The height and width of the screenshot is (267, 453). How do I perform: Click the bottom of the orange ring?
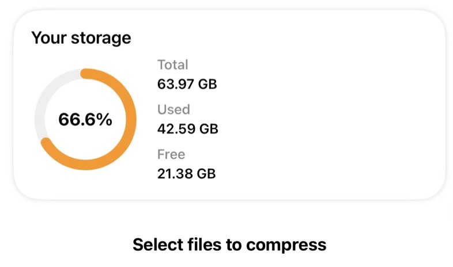(x=85, y=165)
